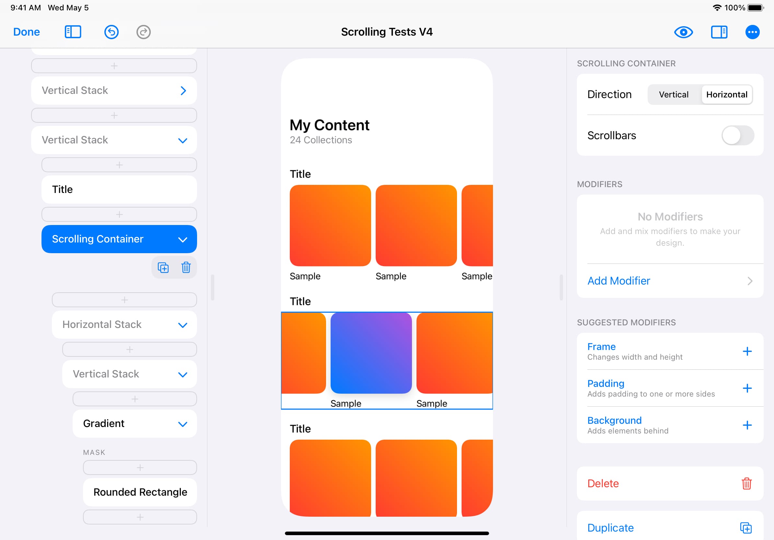Collapse the Horizontal Stack layer

point(182,325)
